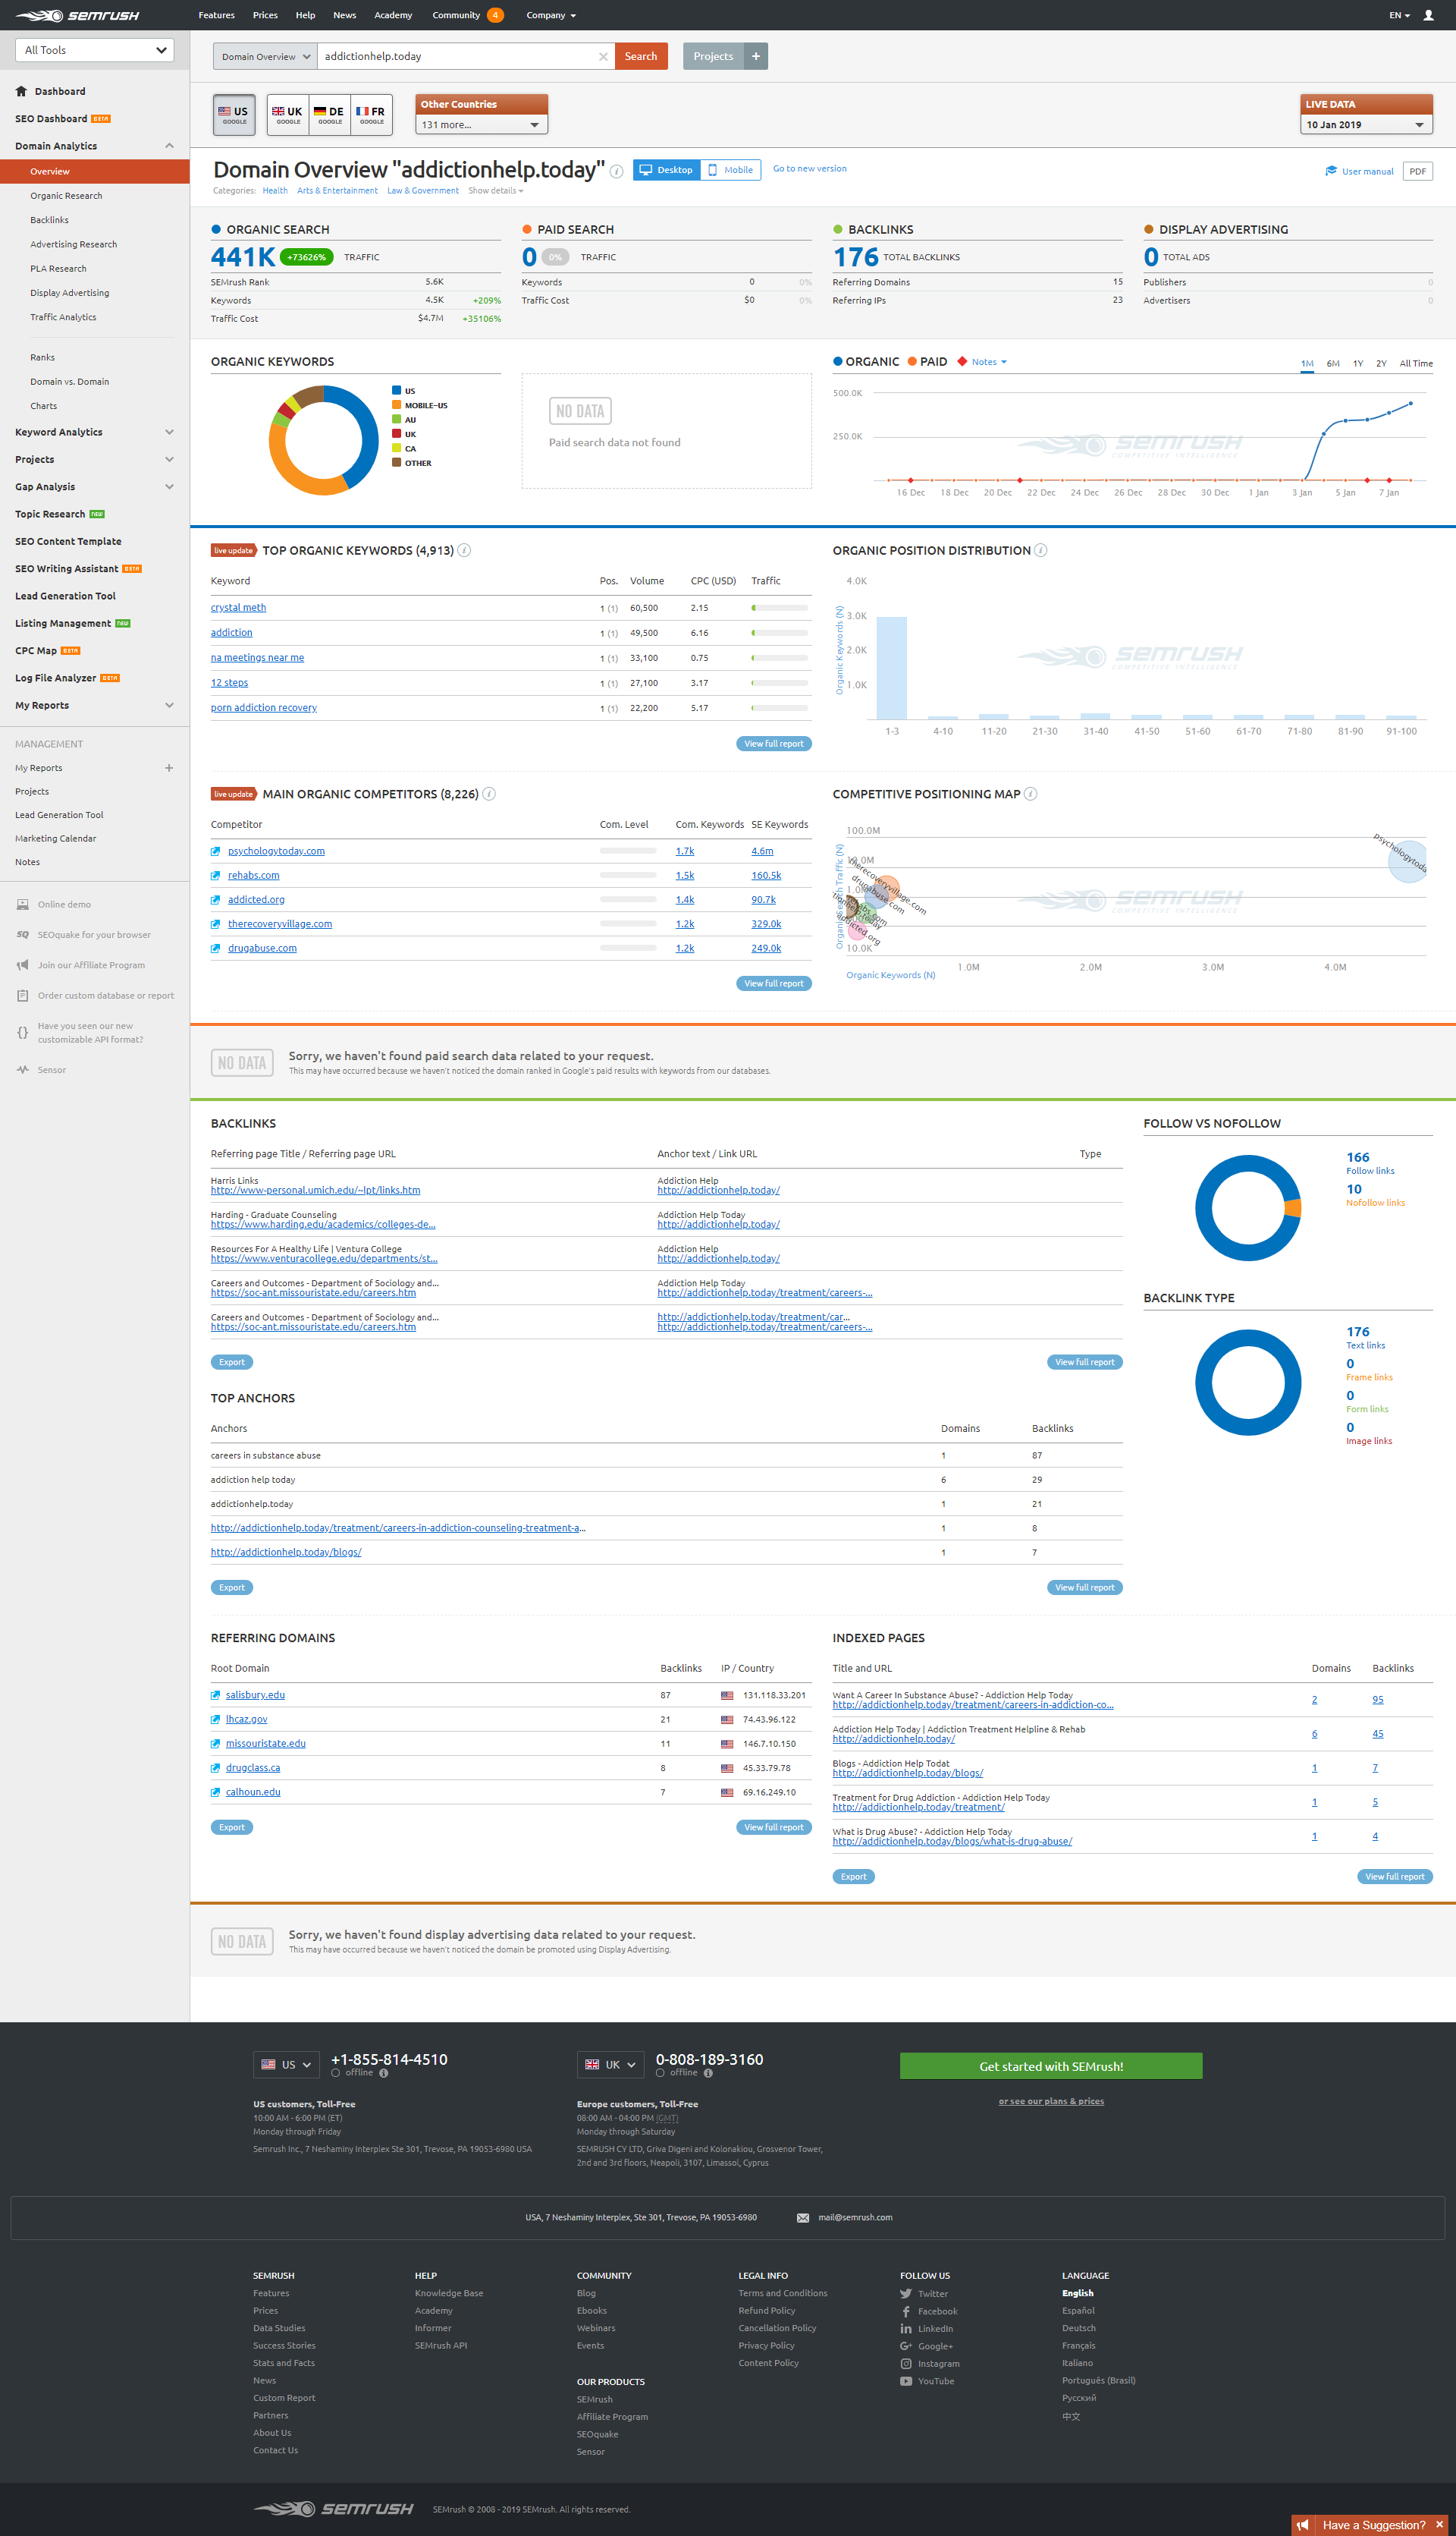This screenshot has width=1456, height=2536.
Task: Click info icon next to Competitive Positioning Map
Action: pyautogui.click(x=1031, y=794)
